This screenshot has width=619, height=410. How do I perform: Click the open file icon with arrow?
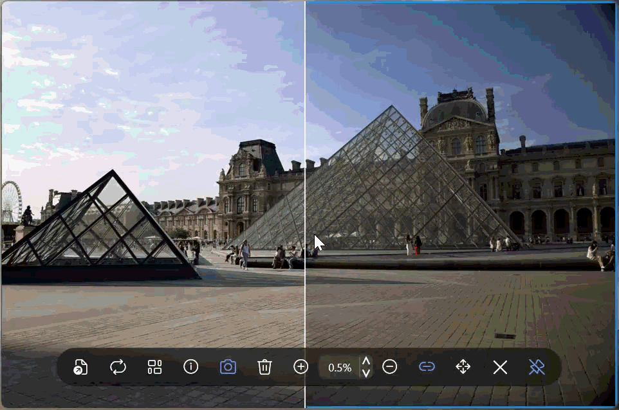click(80, 367)
